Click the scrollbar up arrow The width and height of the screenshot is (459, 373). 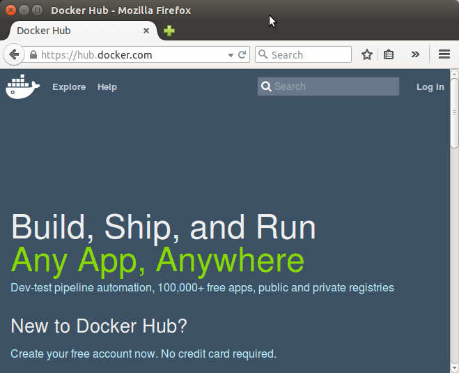454,74
